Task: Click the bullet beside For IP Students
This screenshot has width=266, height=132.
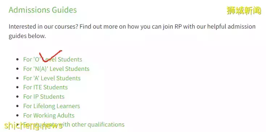Action: (17, 97)
